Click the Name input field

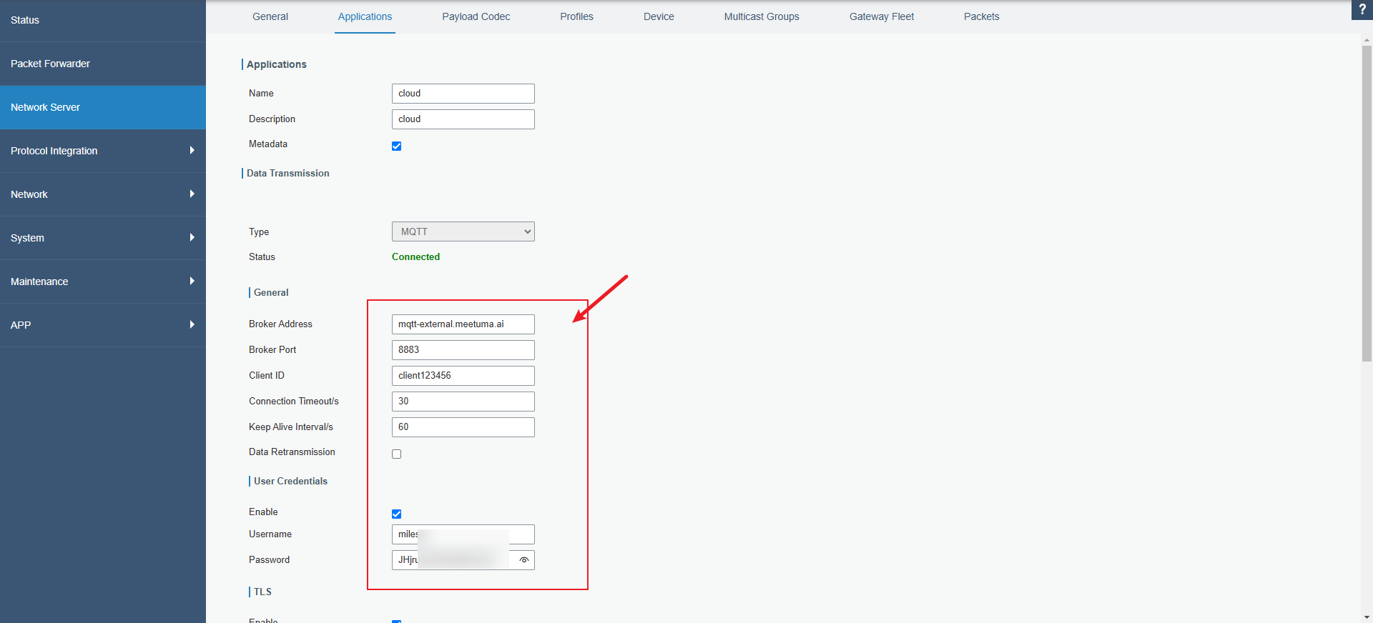[463, 94]
